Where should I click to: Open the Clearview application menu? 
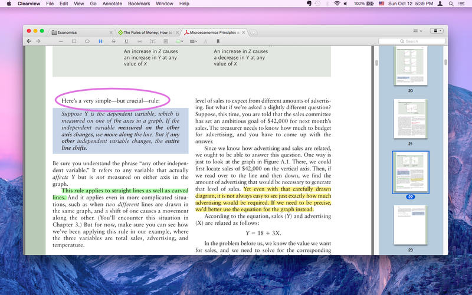(x=29, y=4)
